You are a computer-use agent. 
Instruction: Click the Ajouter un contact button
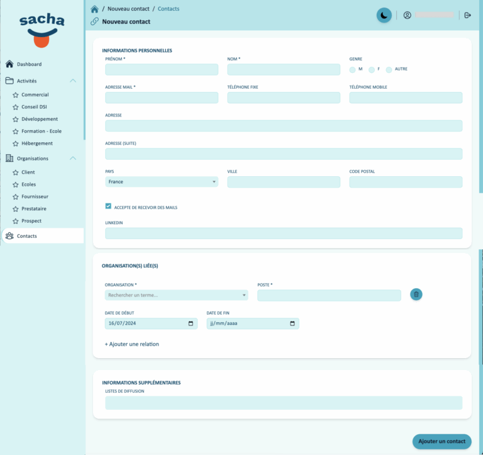[x=441, y=441]
